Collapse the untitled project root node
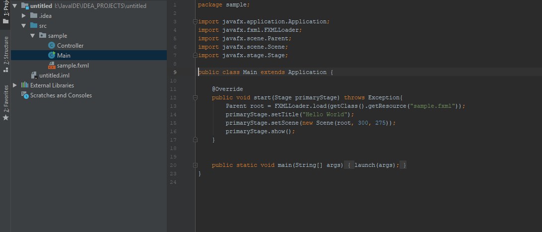The image size is (542, 232). [x=14, y=6]
